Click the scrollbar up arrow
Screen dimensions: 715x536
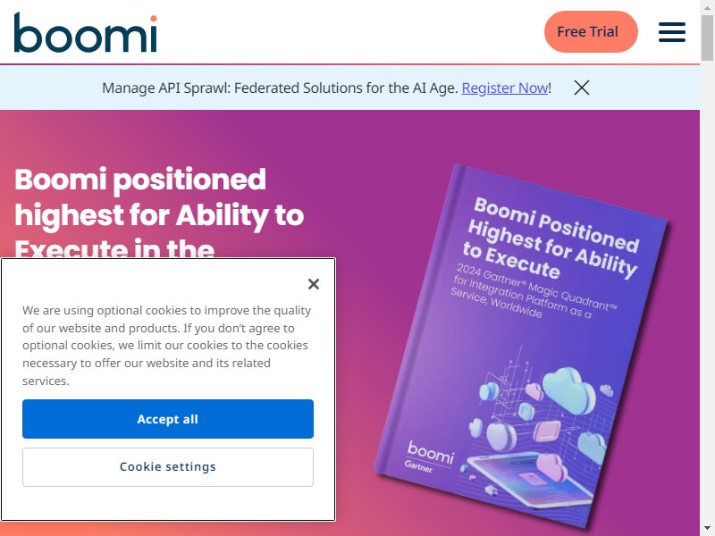(707, 7)
